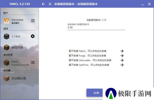
Task: Click the 暂不安装 OptiFine install text
Action: point(89,65)
